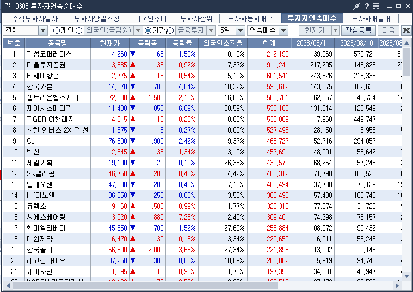This screenshot has height=292, width=413.
Task: Click the blue down arrow in 레고켐바이오 row
Action: point(133,260)
